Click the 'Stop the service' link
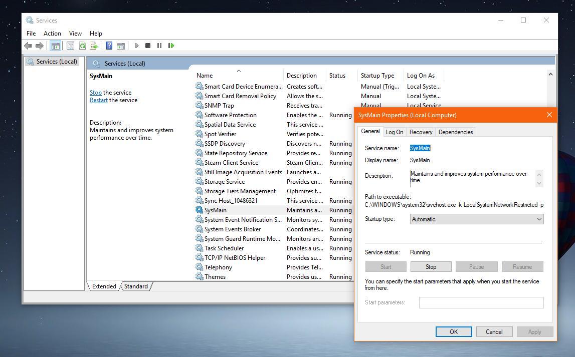Image resolution: width=575 pixels, height=357 pixels. (x=96, y=93)
